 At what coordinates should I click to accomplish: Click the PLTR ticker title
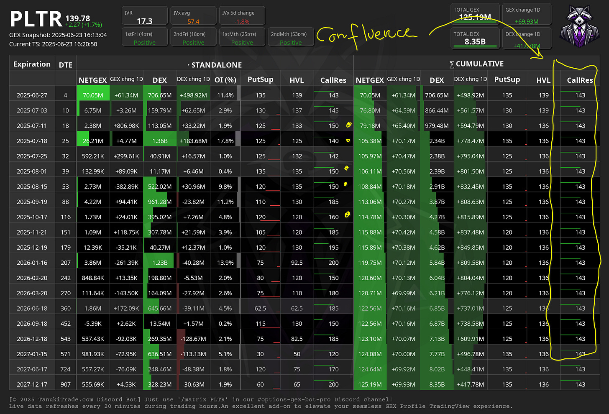click(36, 19)
